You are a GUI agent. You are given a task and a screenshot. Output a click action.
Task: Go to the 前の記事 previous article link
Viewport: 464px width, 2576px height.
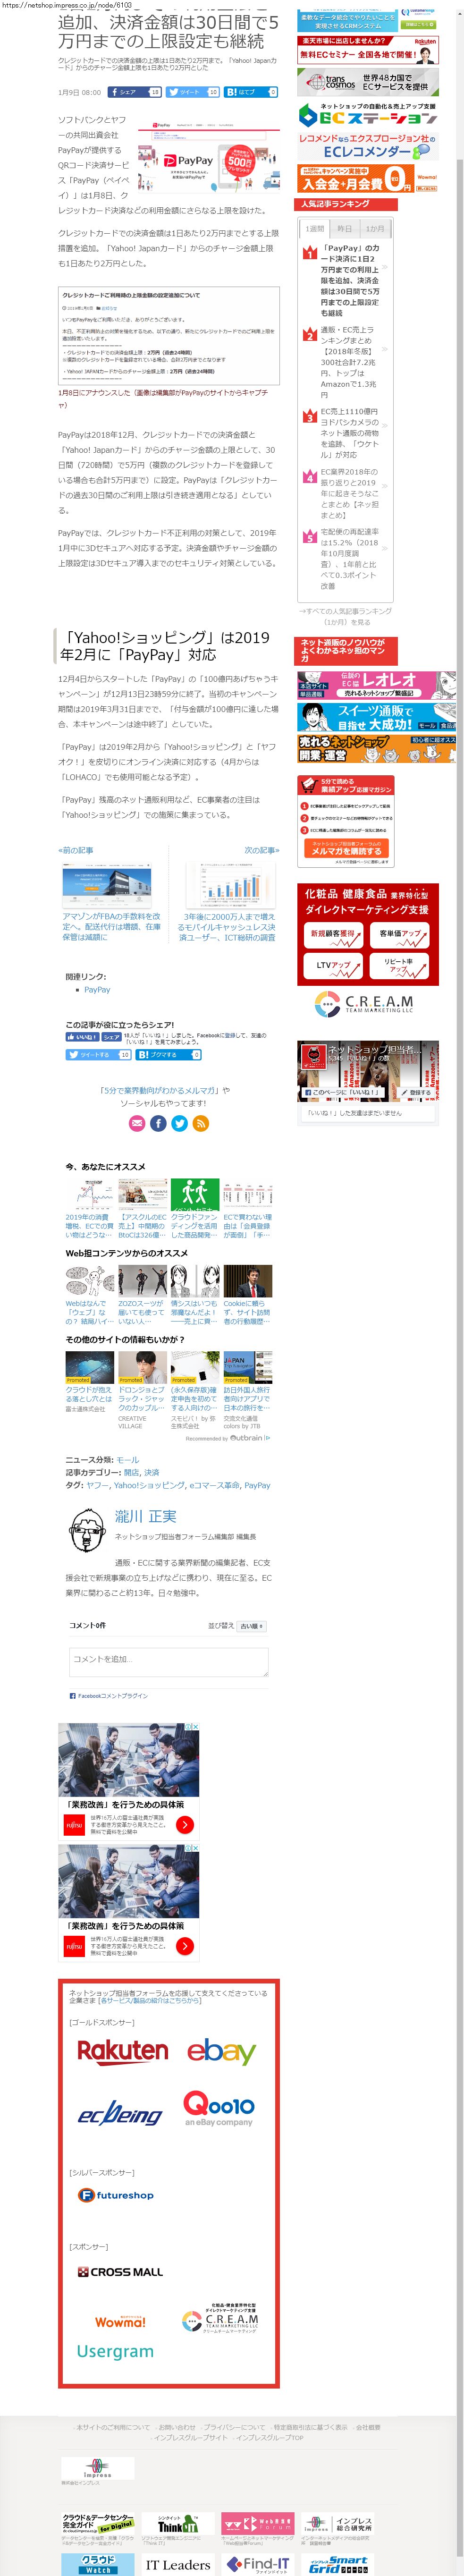(76, 850)
